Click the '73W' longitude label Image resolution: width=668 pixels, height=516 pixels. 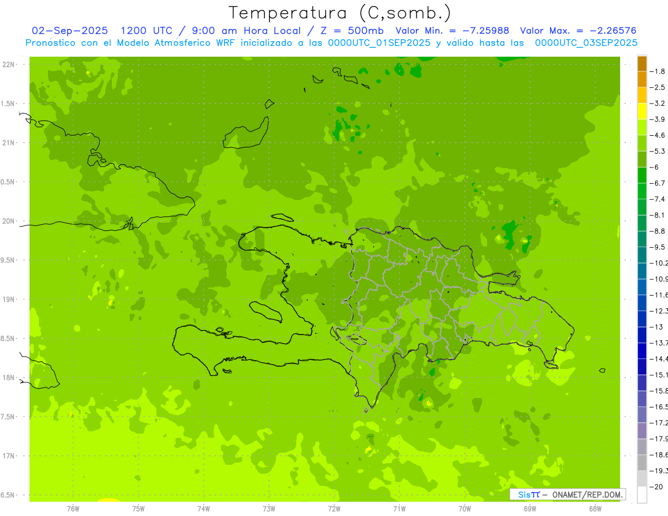tap(269, 508)
